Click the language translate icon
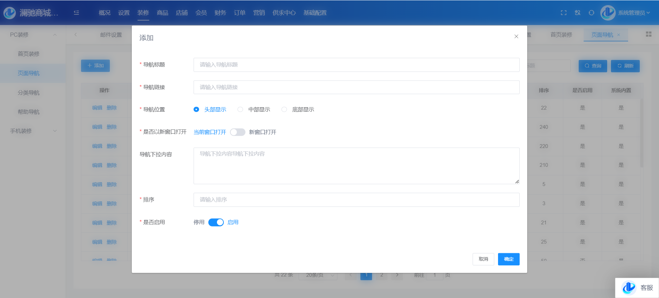659x298 pixels. 578,13
